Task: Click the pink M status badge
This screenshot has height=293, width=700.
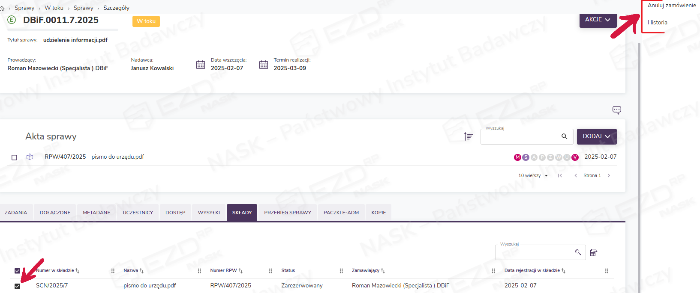Action: (517, 157)
